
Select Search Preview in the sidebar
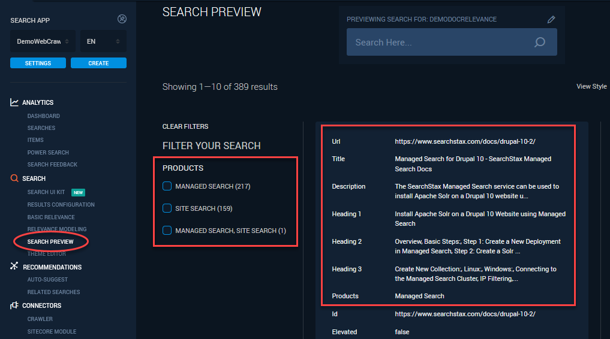pos(50,241)
